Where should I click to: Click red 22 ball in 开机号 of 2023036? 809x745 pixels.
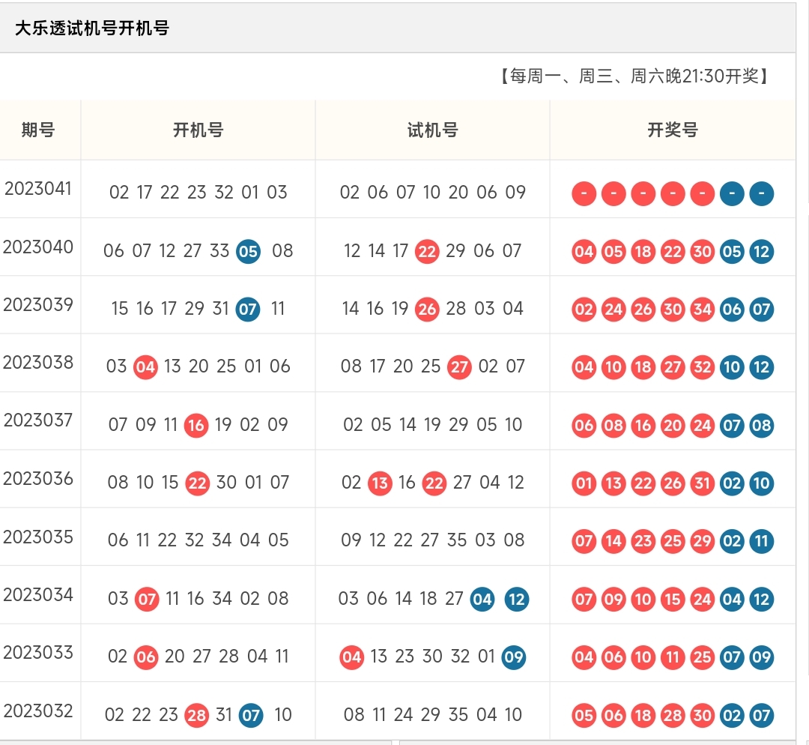click(197, 483)
